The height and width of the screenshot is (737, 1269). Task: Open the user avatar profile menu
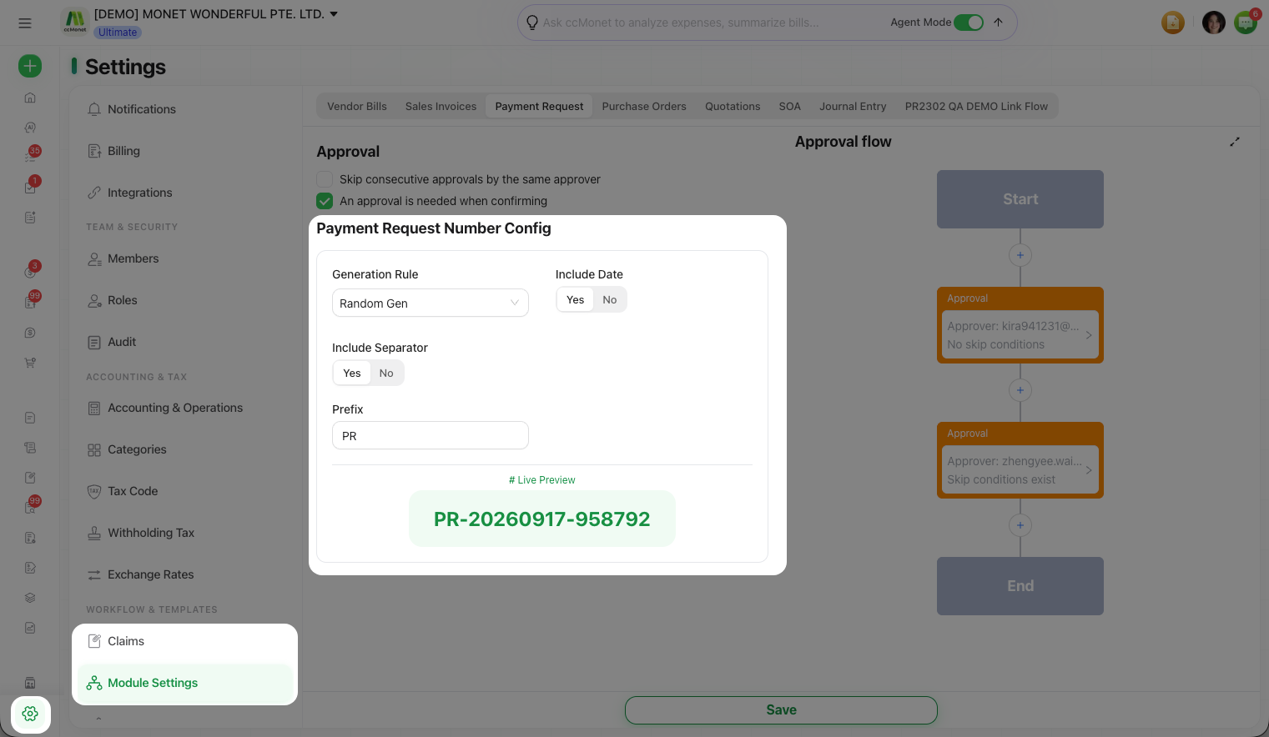coord(1213,23)
